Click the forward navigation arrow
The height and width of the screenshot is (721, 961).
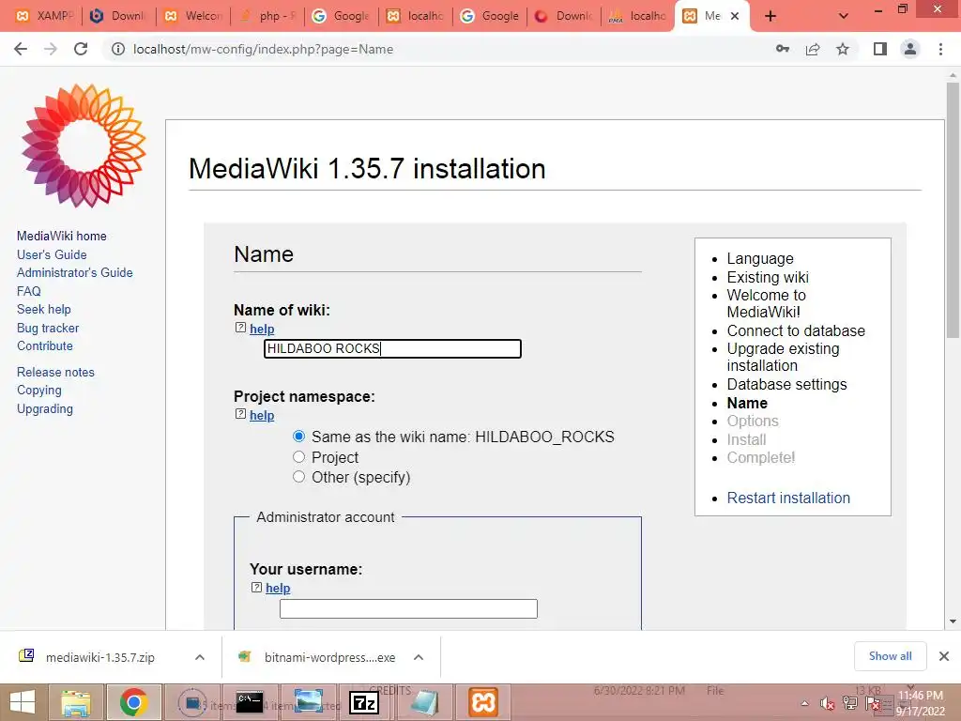(51, 49)
